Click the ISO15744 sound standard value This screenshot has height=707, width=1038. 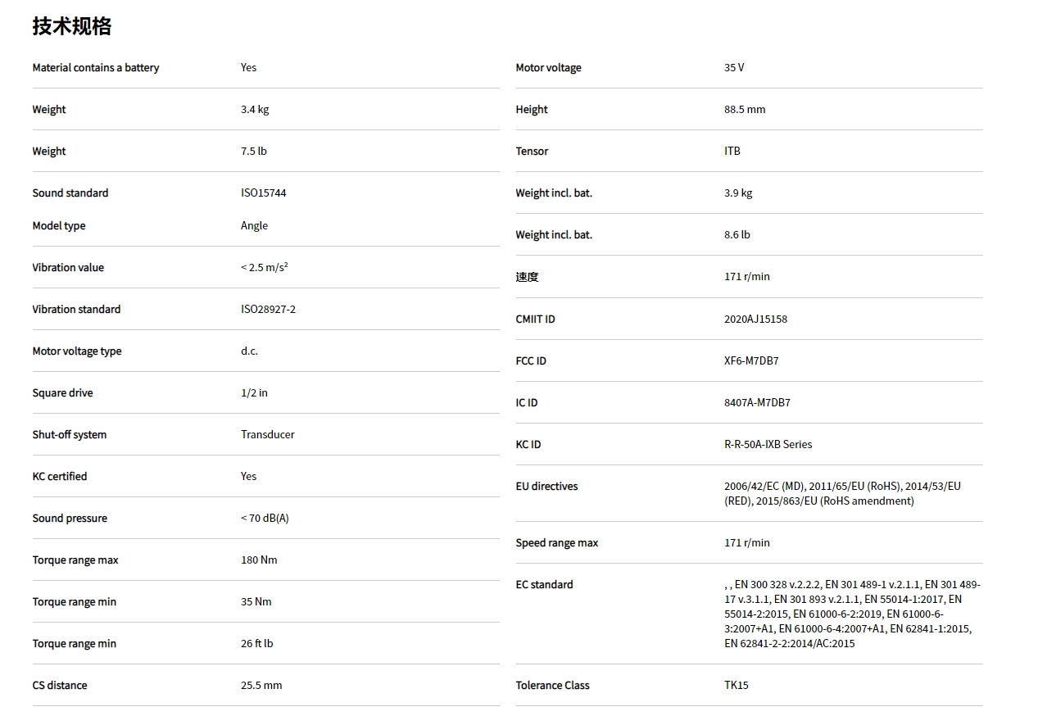click(264, 193)
